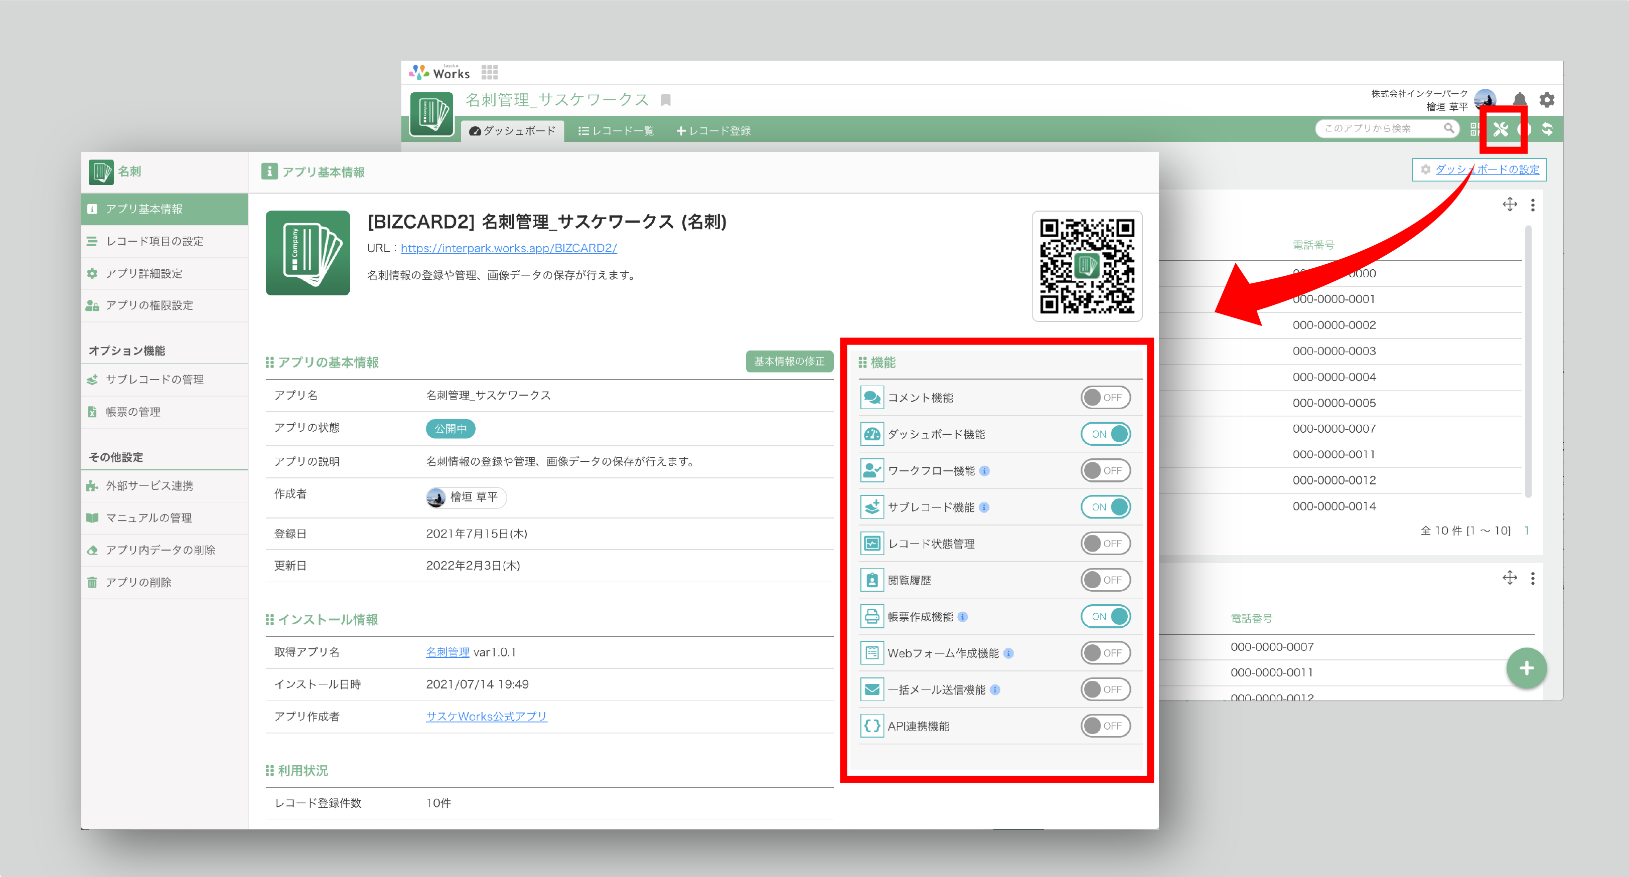Switch to the レコード一覧 tab
The height and width of the screenshot is (877, 1629).
tap(616, 131)
